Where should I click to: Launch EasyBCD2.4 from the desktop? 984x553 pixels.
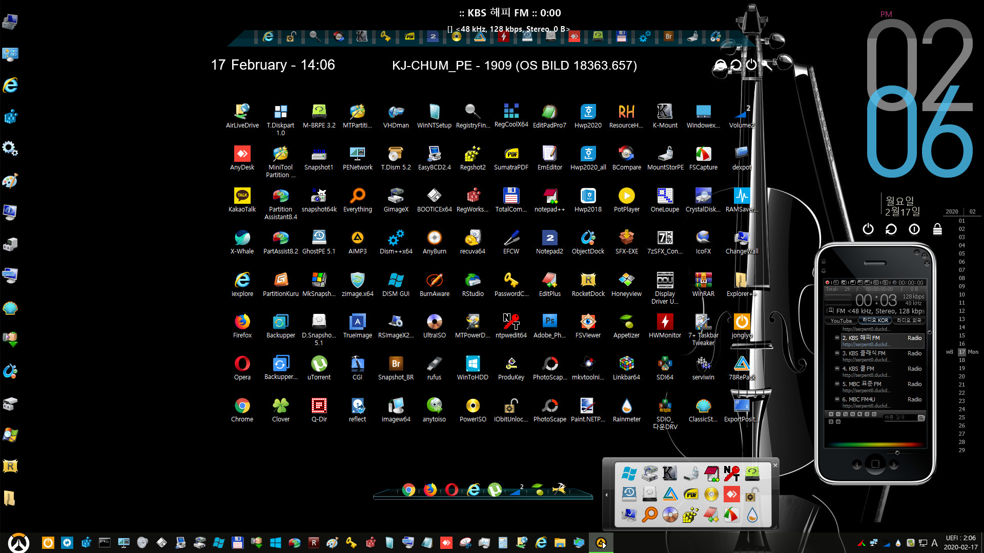pos(434,158)
